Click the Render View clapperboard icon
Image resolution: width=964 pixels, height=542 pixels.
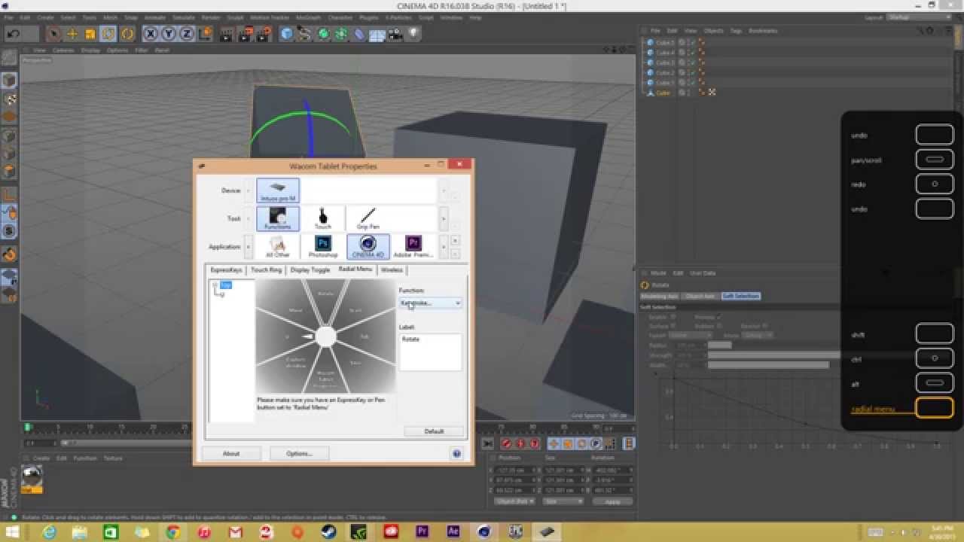(228, 34)
